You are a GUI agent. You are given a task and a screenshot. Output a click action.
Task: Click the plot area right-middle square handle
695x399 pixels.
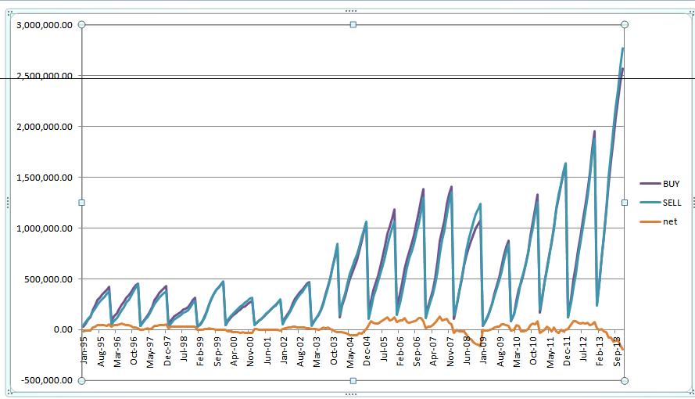(x=625, y=203)
